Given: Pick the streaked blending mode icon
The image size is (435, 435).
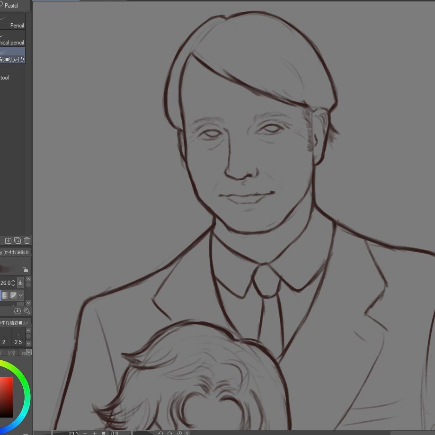Looking at the screenshot, I should pos(5,295).
